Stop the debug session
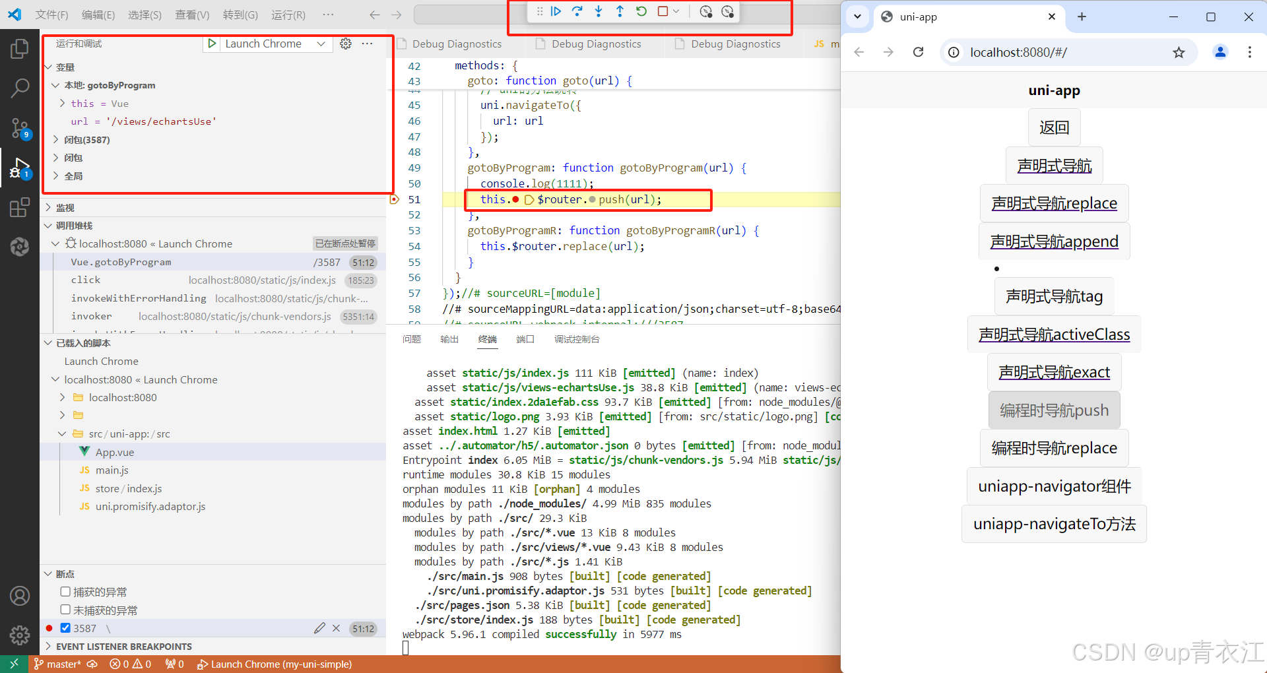1267x673 pixels. click(663, 11)
